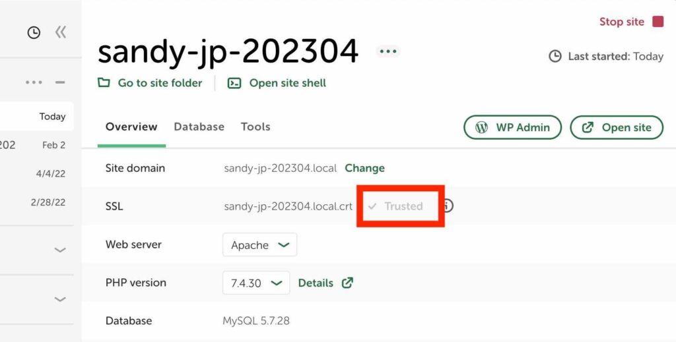676x342 pixels.
Task: Open the site three-dots menu beside title
Action: pyautogui.click(x=388, y=51)
